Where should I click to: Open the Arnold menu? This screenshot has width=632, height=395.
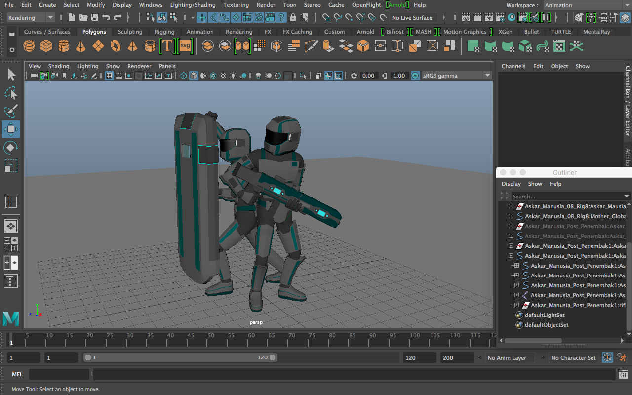(x=397, y=5)
